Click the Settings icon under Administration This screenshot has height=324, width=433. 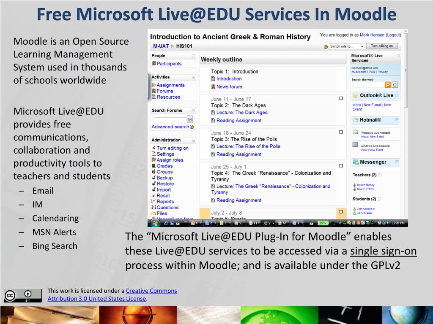[153, 154]
